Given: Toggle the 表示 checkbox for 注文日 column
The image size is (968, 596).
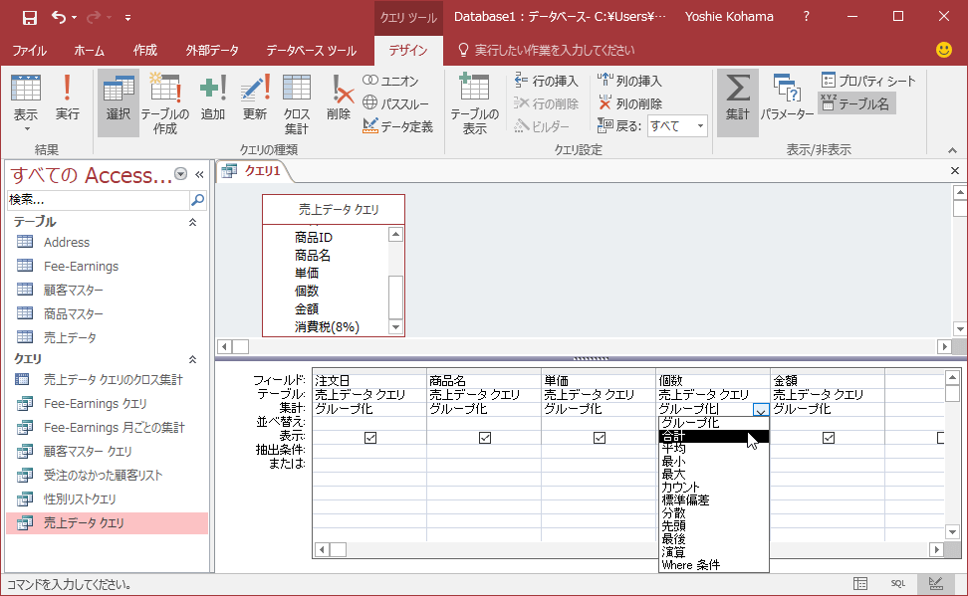Looking at the screenshot, I should 370,438.
